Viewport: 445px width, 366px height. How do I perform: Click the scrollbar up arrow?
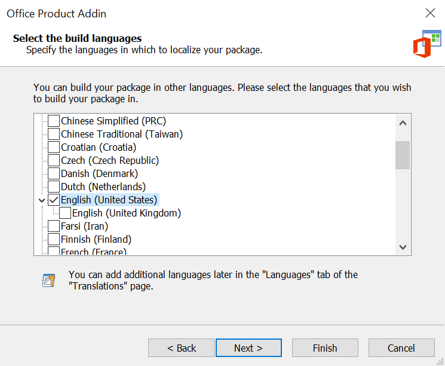point(403,123)
